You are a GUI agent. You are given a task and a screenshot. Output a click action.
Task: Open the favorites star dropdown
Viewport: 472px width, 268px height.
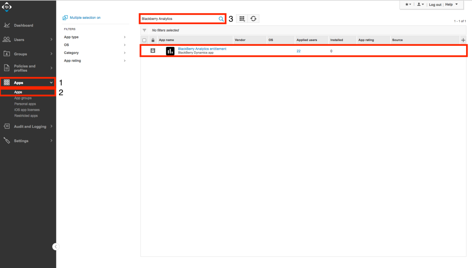[408, 4]
